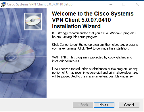Screen dimensions: 144x112
Task: Click the WARNING copyright notice text
Action: point(92,59)
